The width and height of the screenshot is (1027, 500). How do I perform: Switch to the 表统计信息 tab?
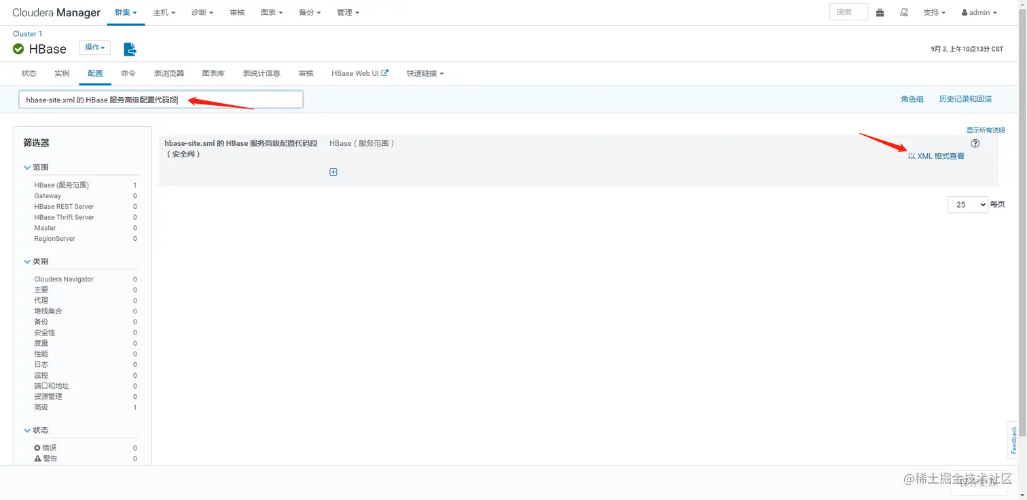tap(262, 73)
